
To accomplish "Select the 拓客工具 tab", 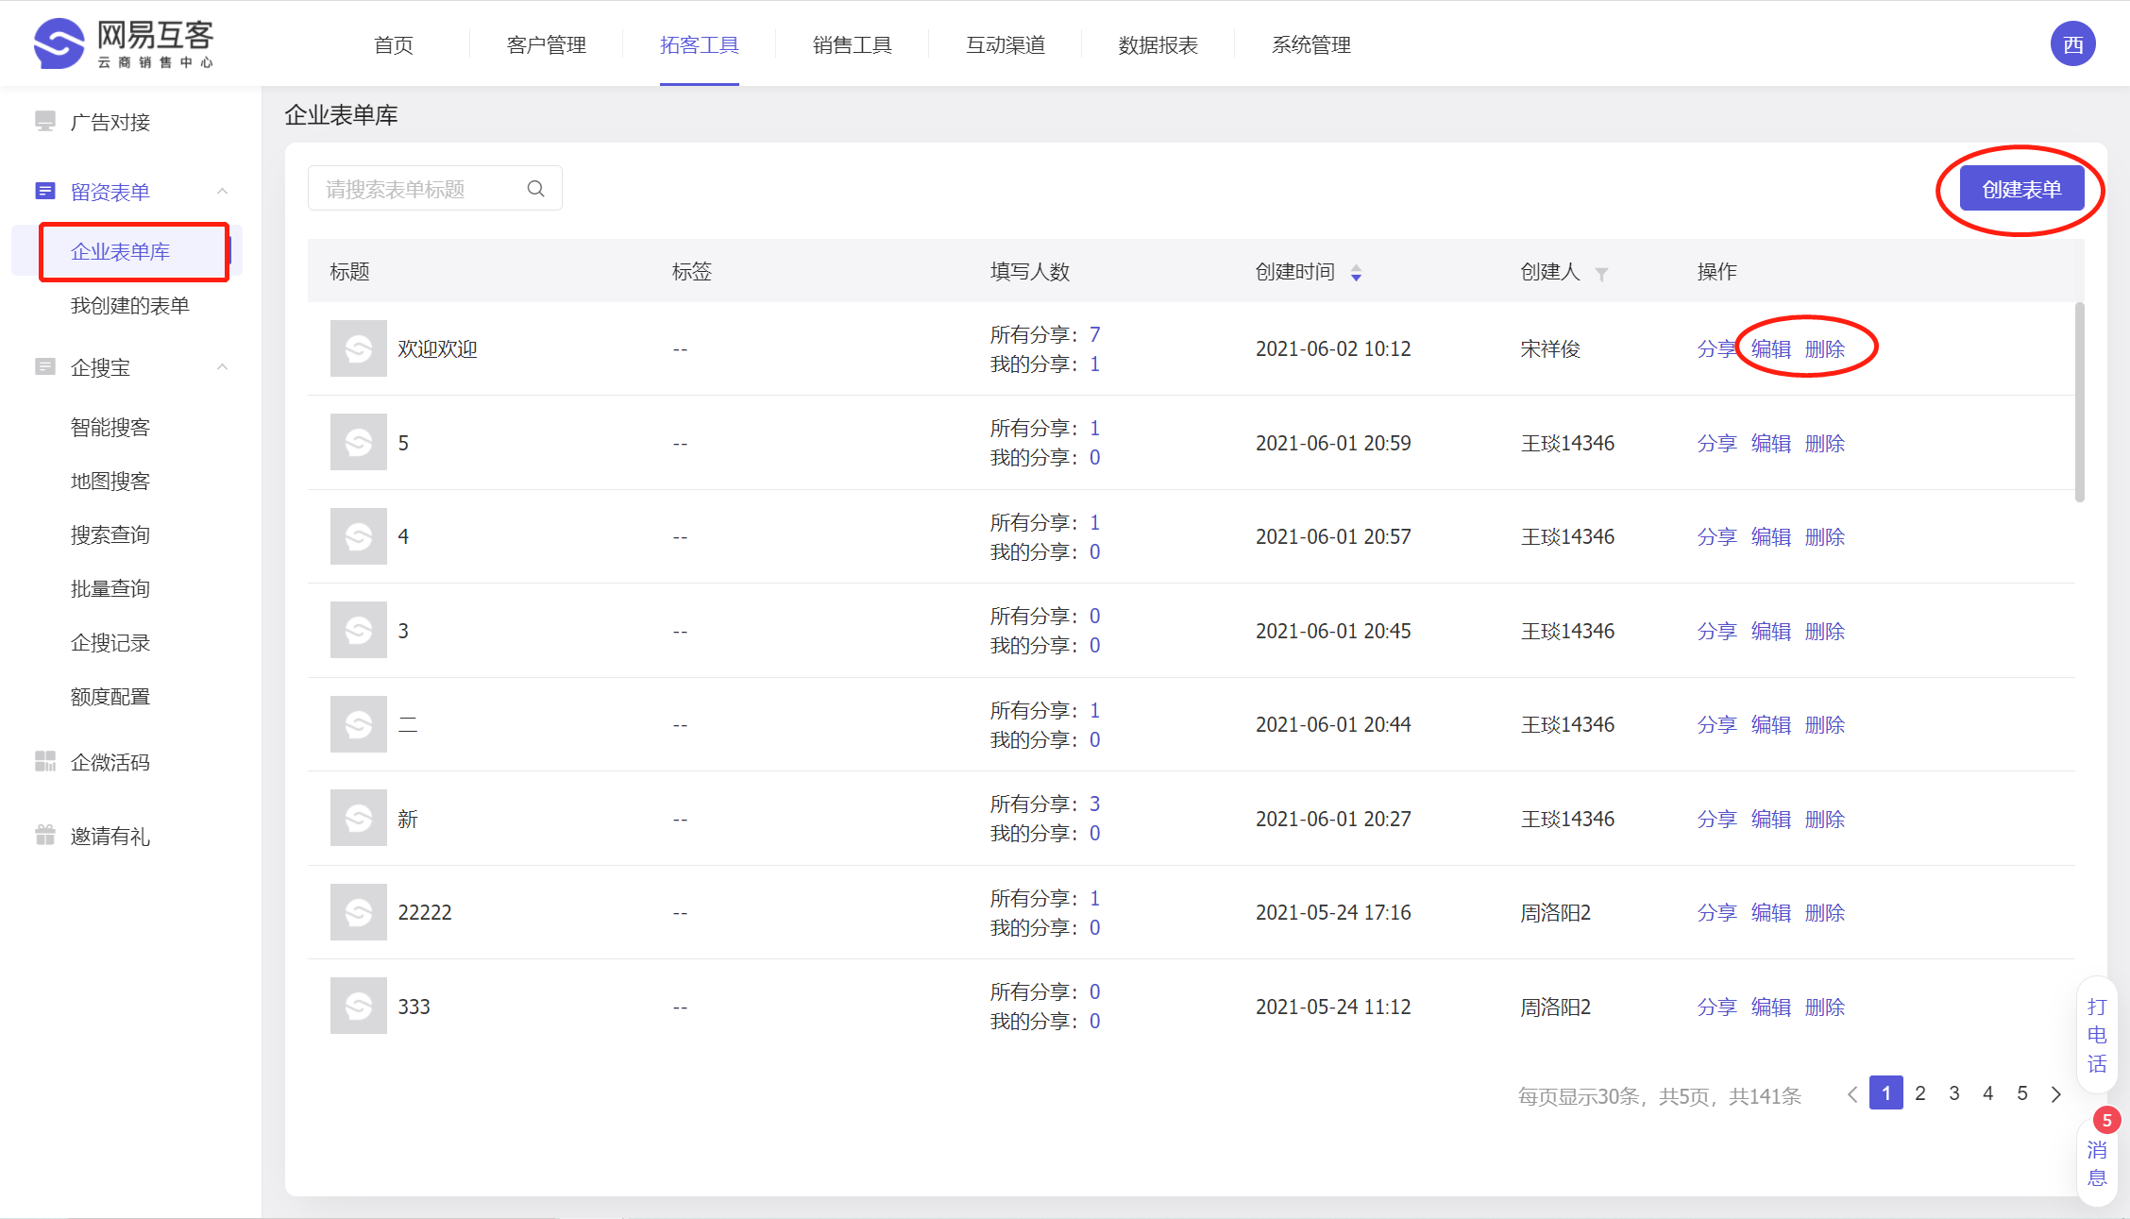I will coord(700,44).
